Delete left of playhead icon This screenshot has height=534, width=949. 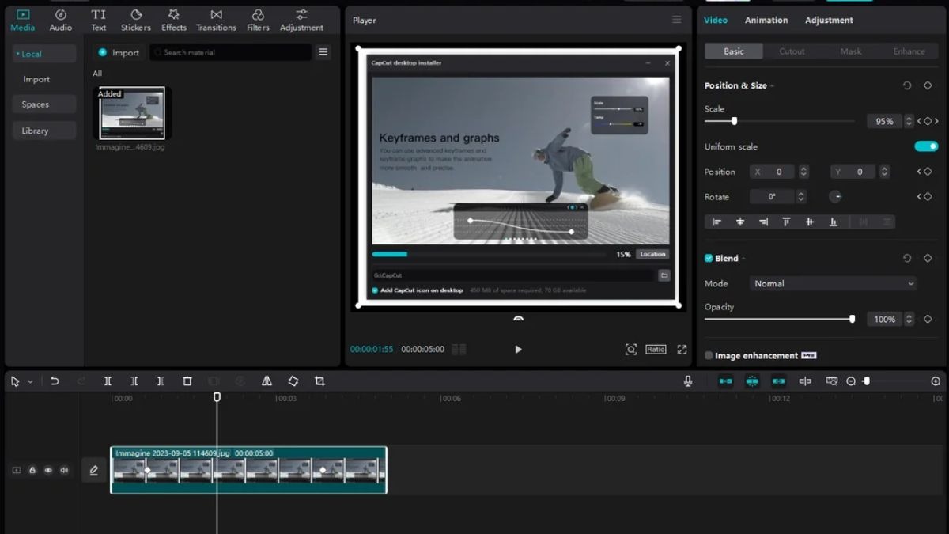[x=134, y=381]
